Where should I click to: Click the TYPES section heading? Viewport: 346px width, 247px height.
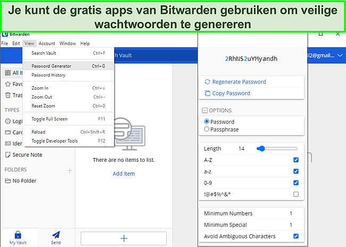(12, 110)
